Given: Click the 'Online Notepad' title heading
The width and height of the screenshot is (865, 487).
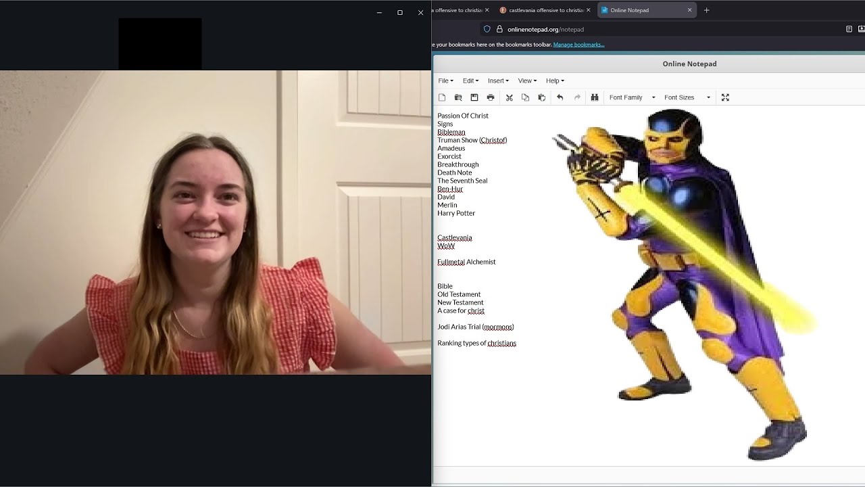Looking at the screenshot, I should point(689,64).
